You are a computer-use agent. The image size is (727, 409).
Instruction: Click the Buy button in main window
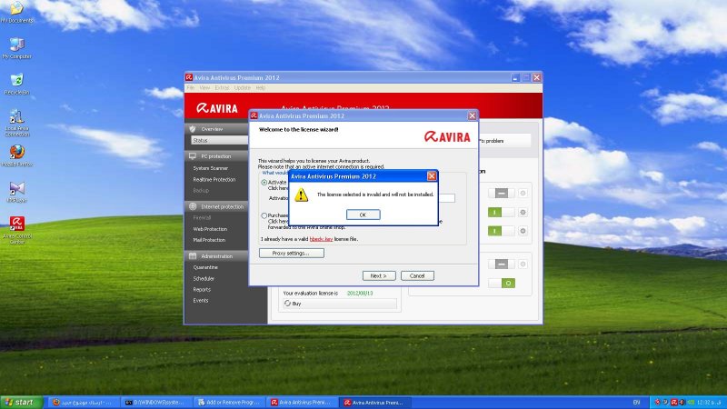[339, 304]
